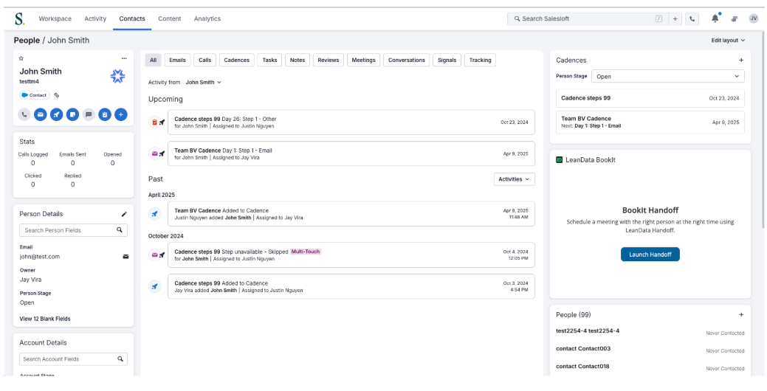Image resolution: width=767 pixels, height=391 pixels.
Task: Click the magnifier in Search Person Fields
Action: pyautogui.click(x=120, y=229)
